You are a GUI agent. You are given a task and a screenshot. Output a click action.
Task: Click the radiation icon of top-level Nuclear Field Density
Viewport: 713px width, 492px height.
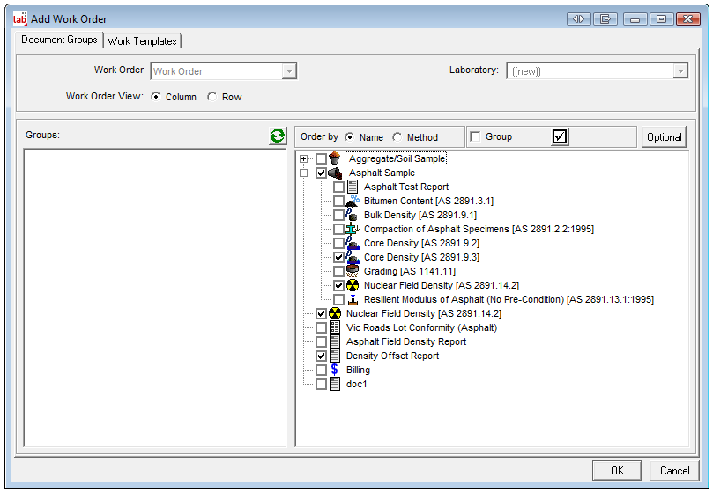click(335, 313)
